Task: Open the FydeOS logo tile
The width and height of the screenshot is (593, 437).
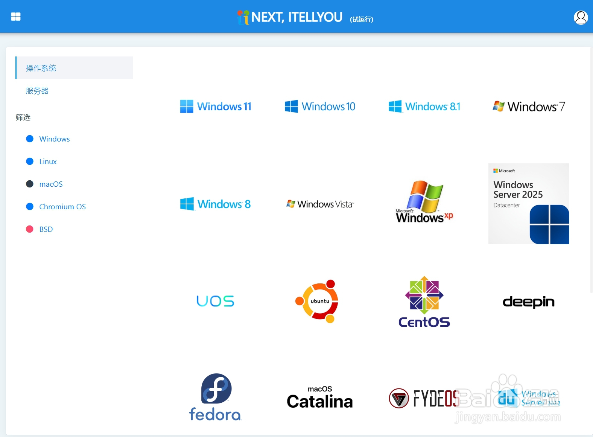Action: (x=424, y=398)
